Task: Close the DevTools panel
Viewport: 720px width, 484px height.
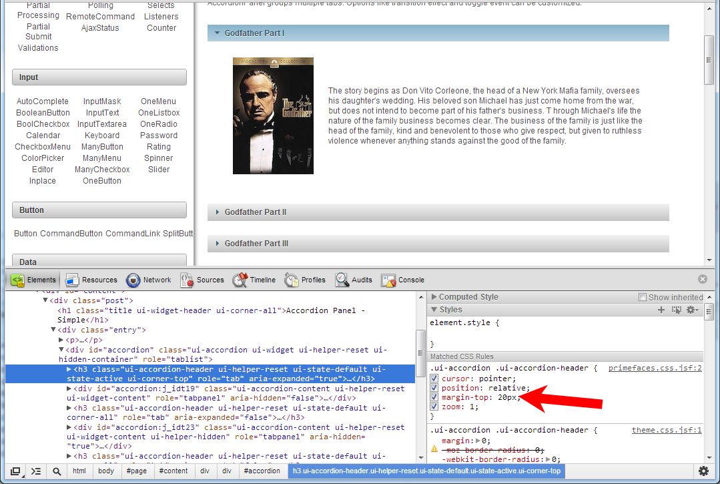Action: click(x=703, y=279)
